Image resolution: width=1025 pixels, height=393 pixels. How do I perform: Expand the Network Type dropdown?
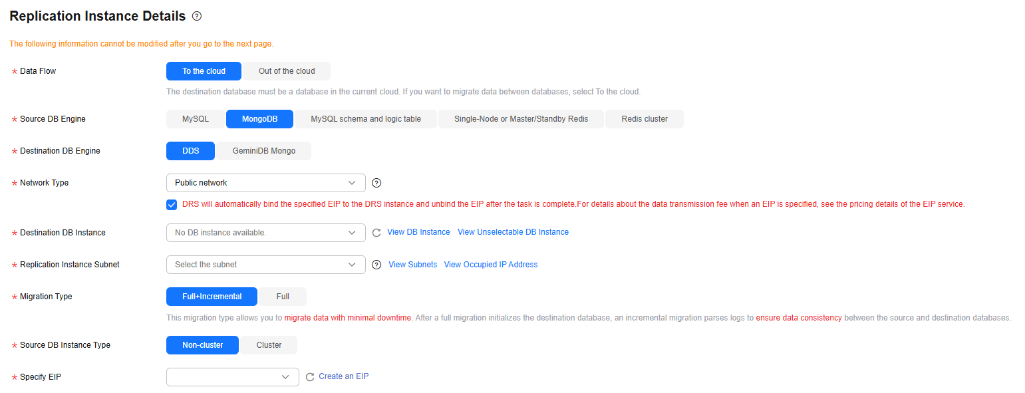(x=265, y=183)
